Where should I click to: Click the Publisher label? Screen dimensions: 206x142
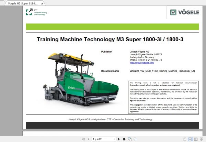tap(106, 52)
